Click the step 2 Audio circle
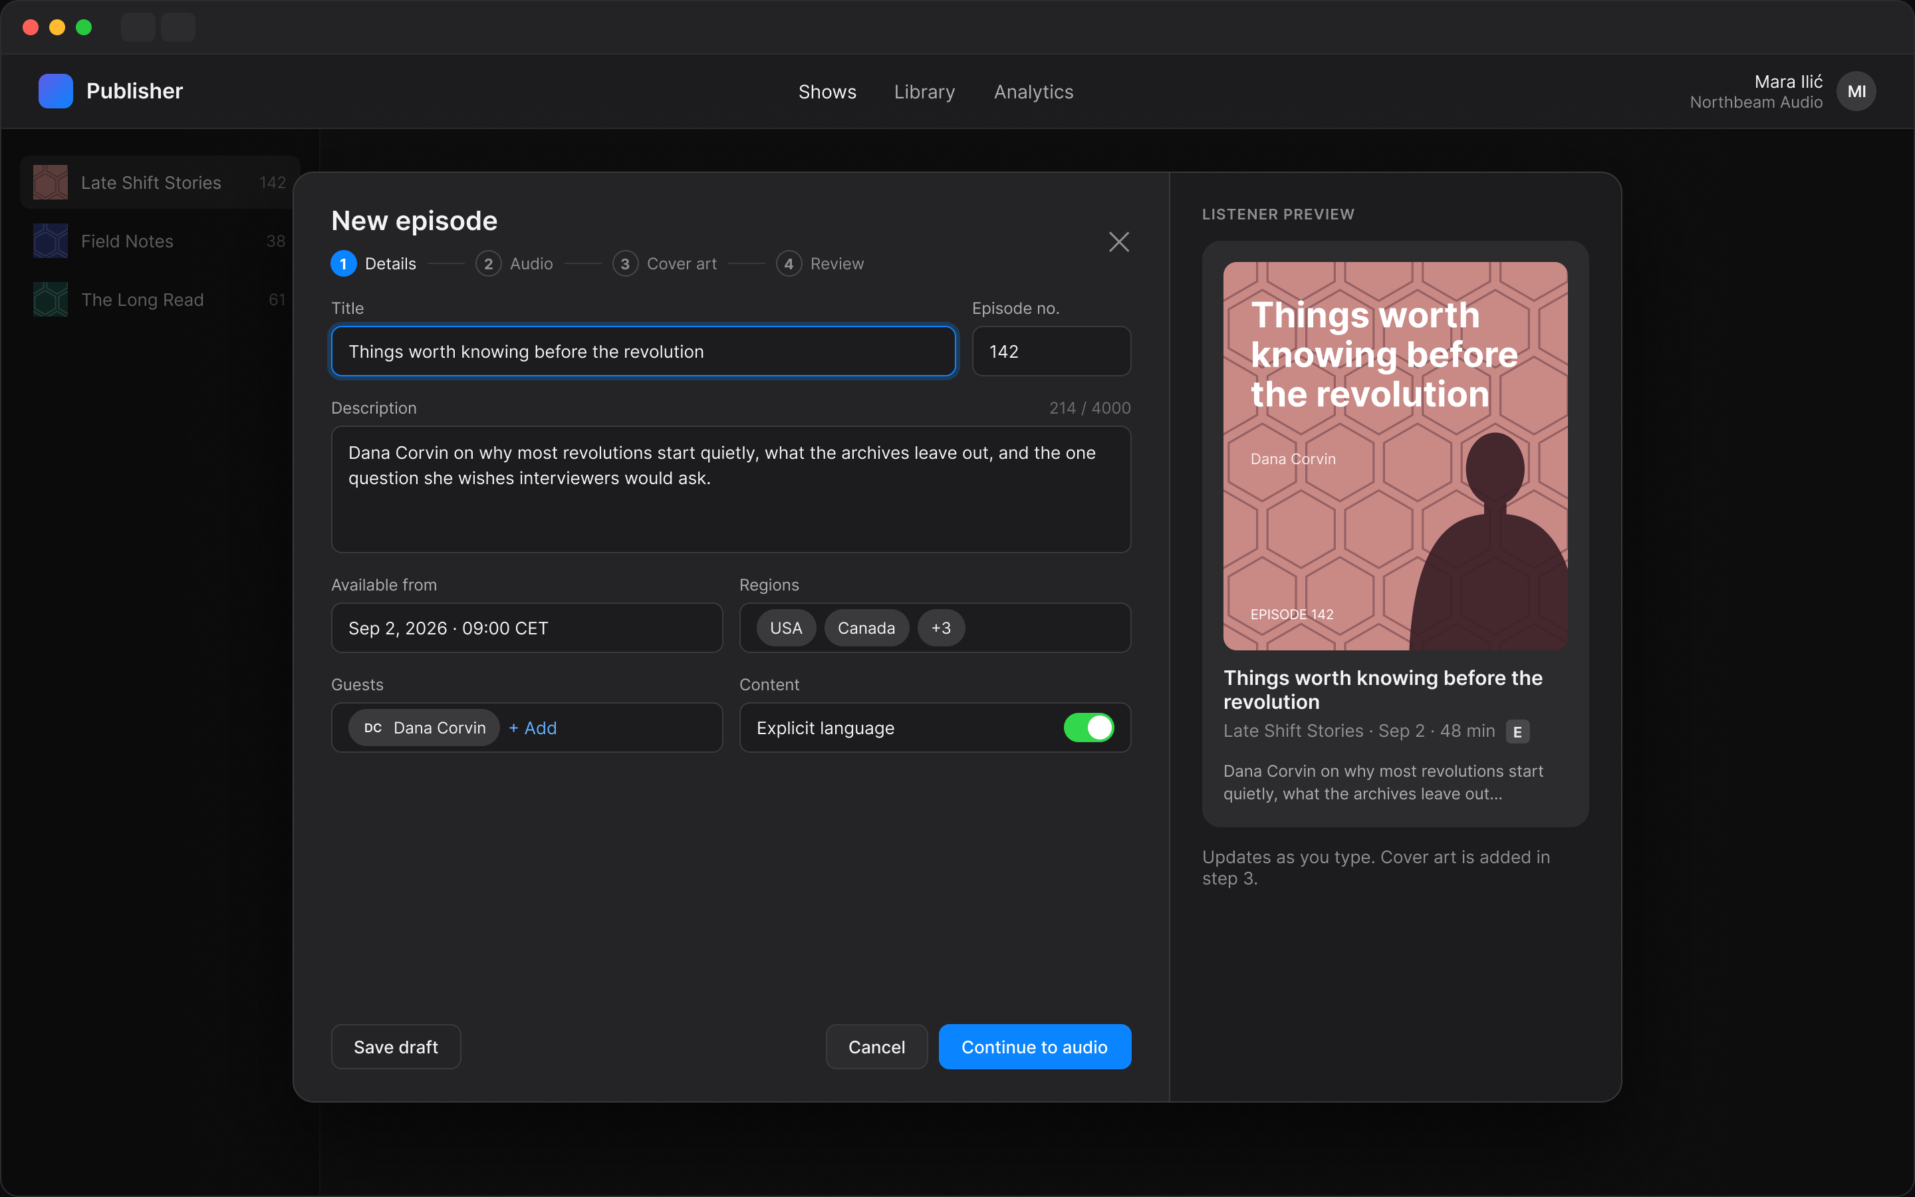 tap(488, 263)
